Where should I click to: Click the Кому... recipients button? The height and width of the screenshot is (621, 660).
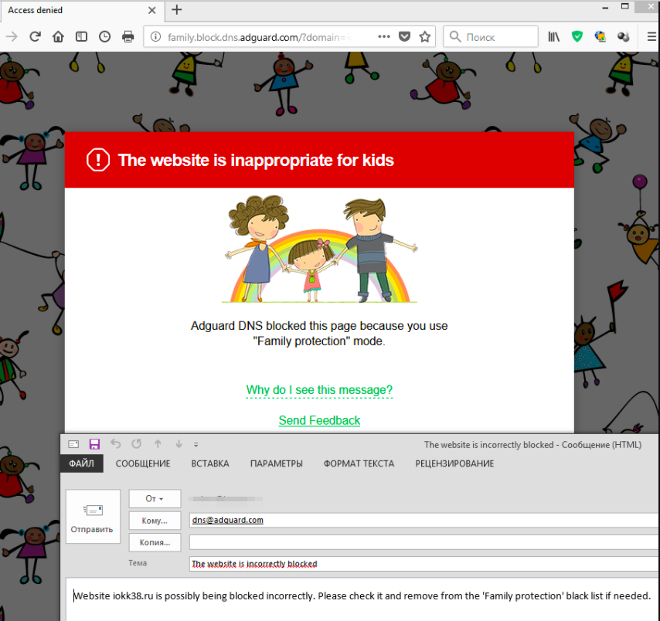155,521
